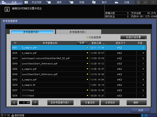Open the 存储 store tab
The height and width of the screenshot is (117, 157).
click(79, 2)
